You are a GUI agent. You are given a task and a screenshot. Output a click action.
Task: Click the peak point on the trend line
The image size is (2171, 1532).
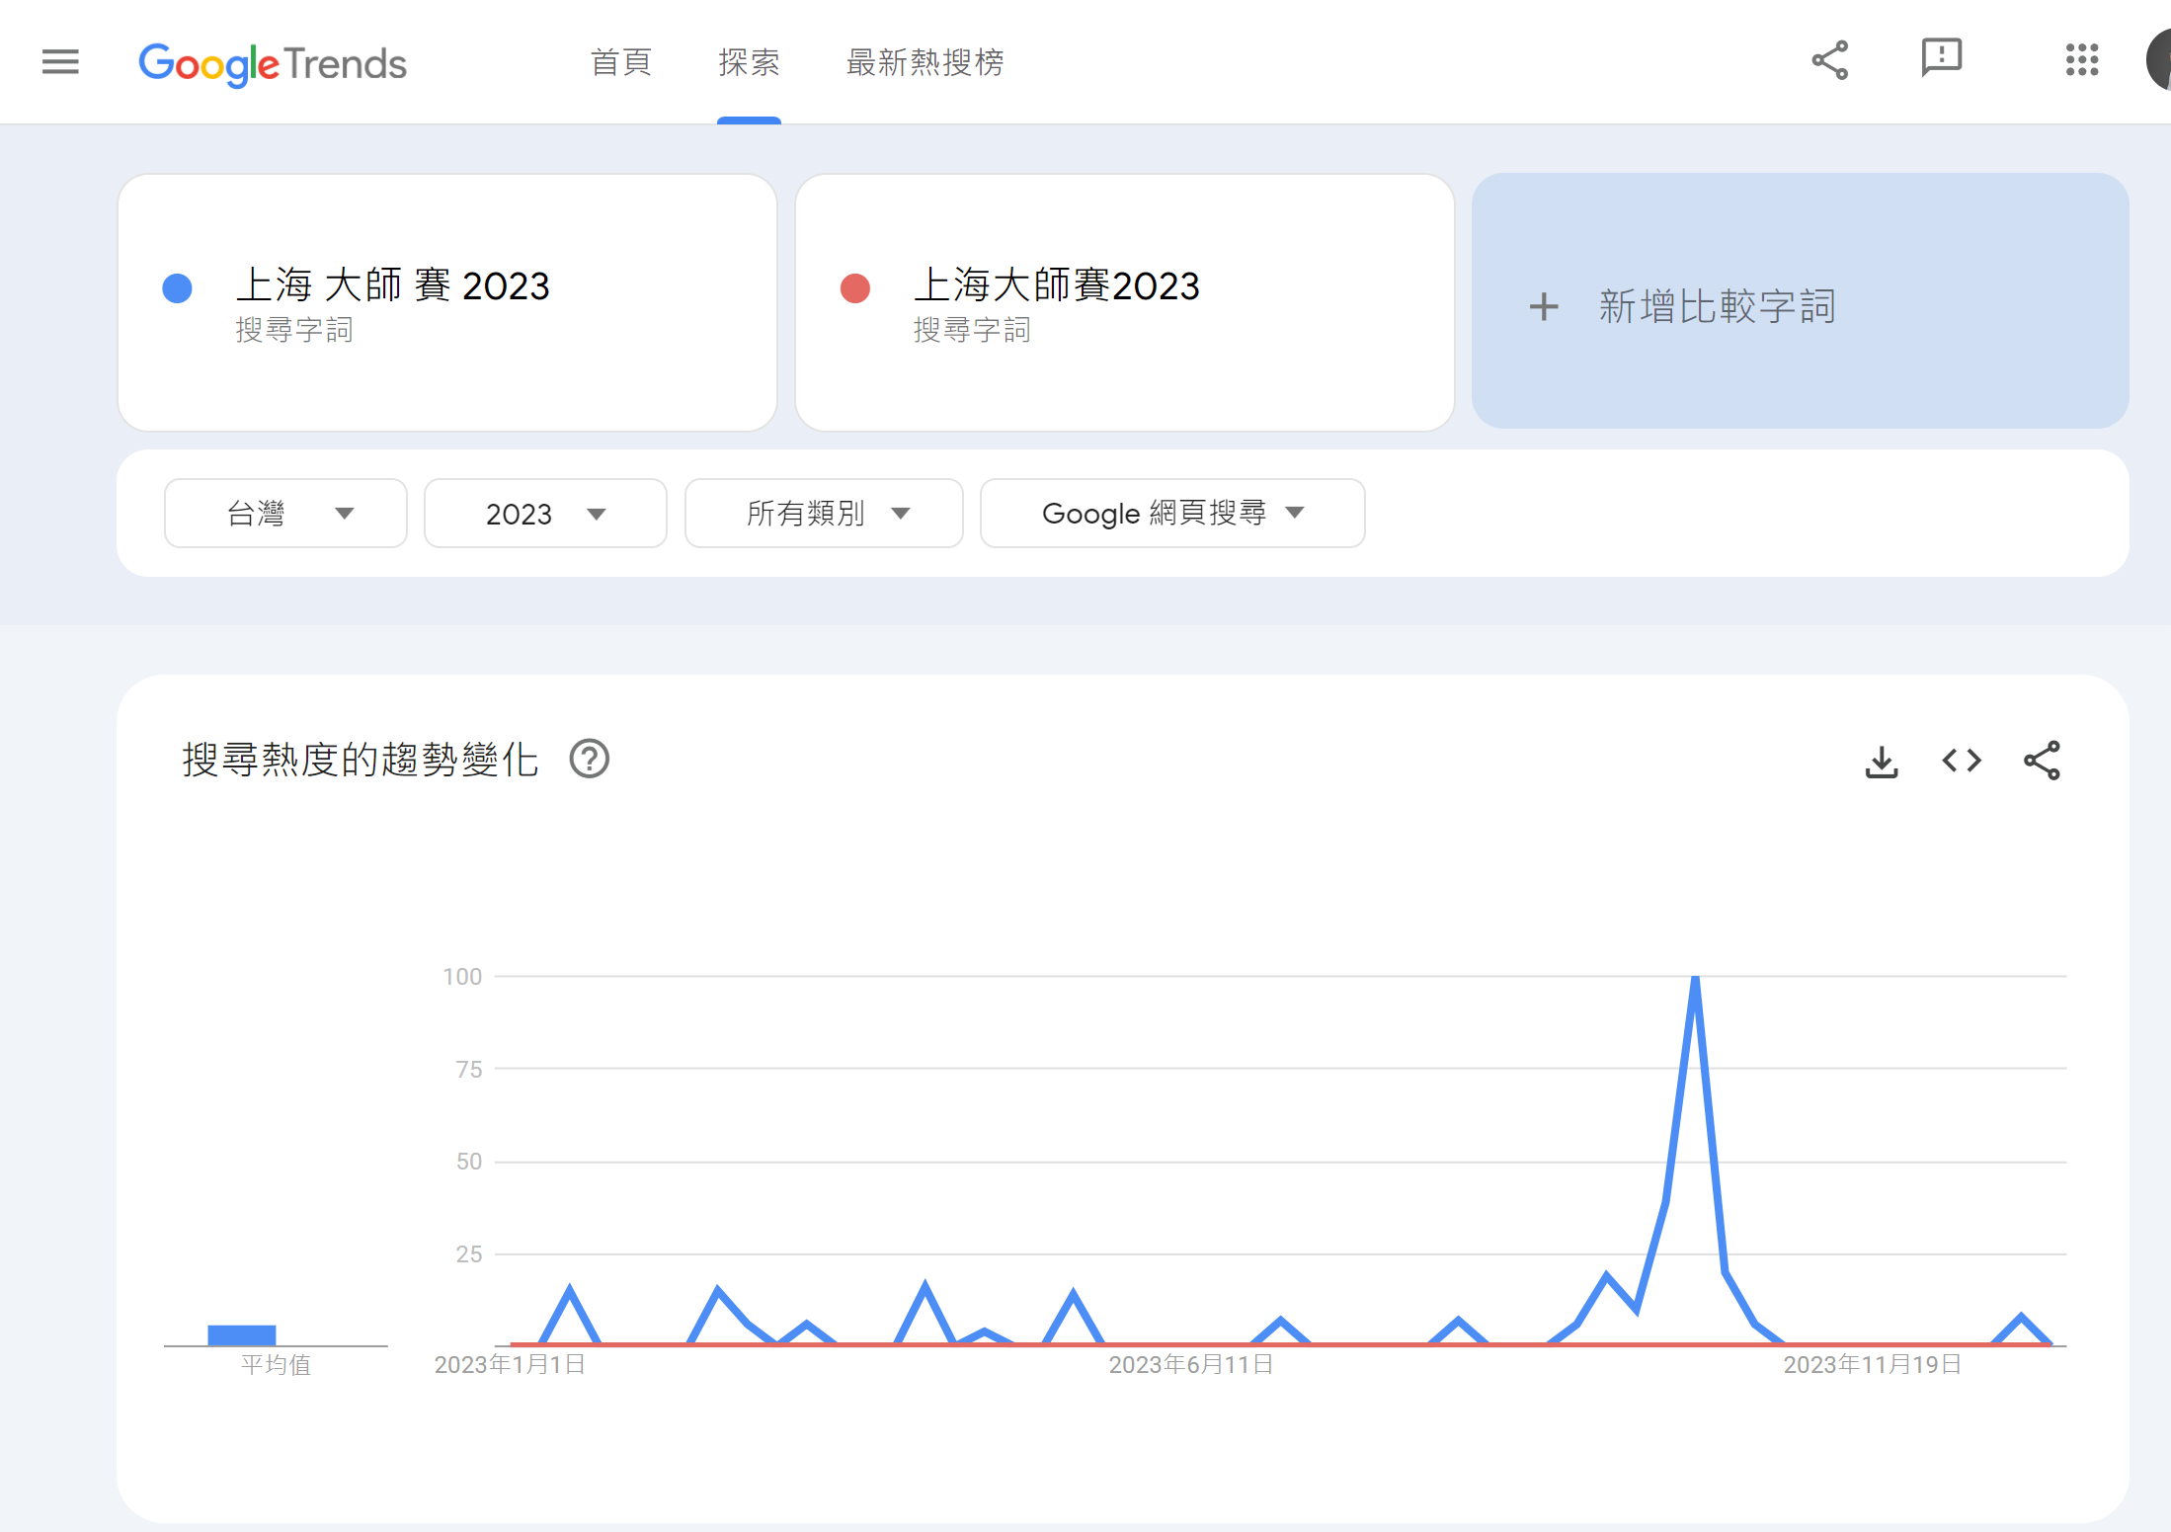tap(1695, 978)
